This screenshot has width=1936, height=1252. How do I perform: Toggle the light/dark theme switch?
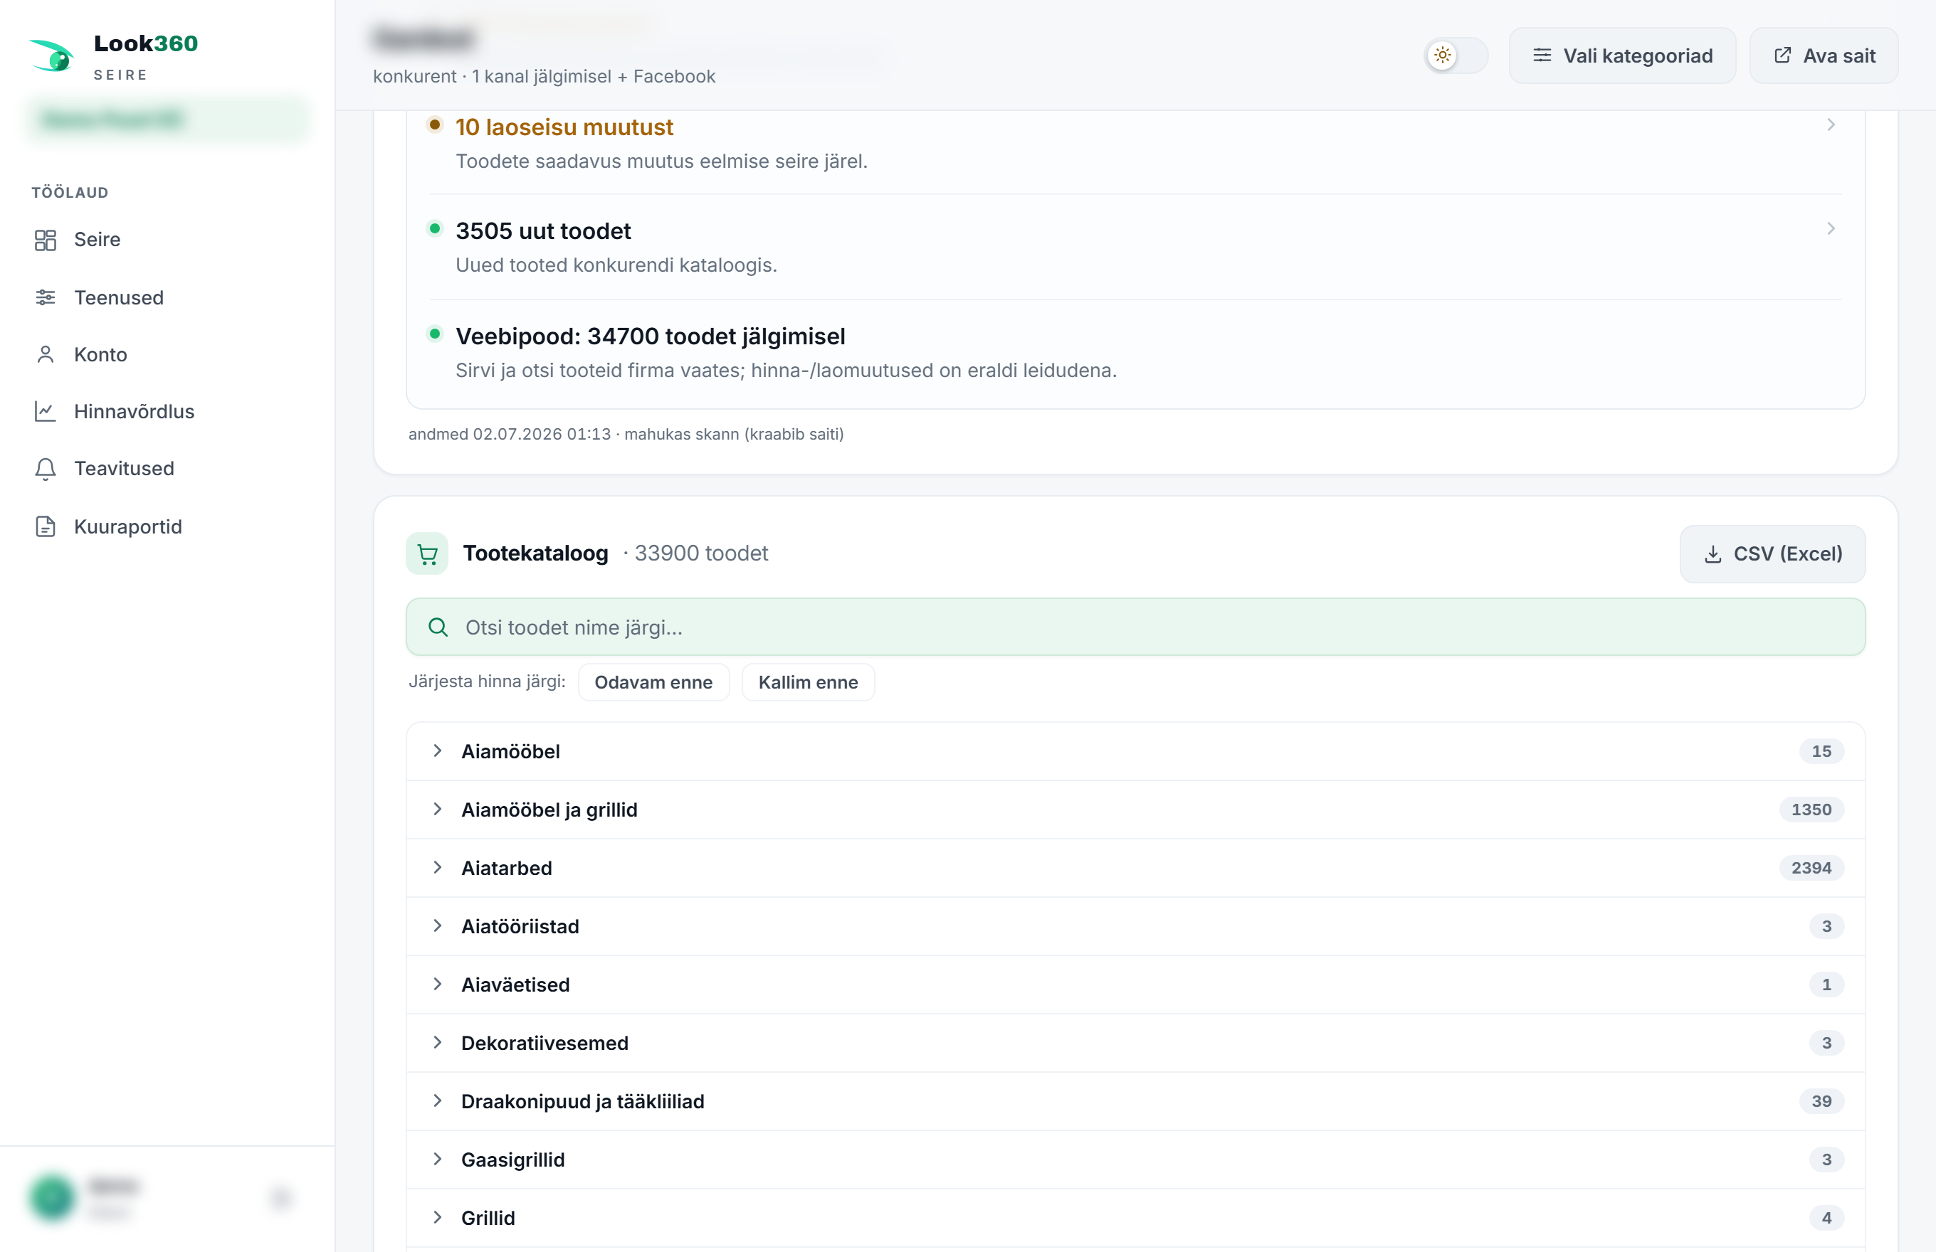coord(1456,55)
